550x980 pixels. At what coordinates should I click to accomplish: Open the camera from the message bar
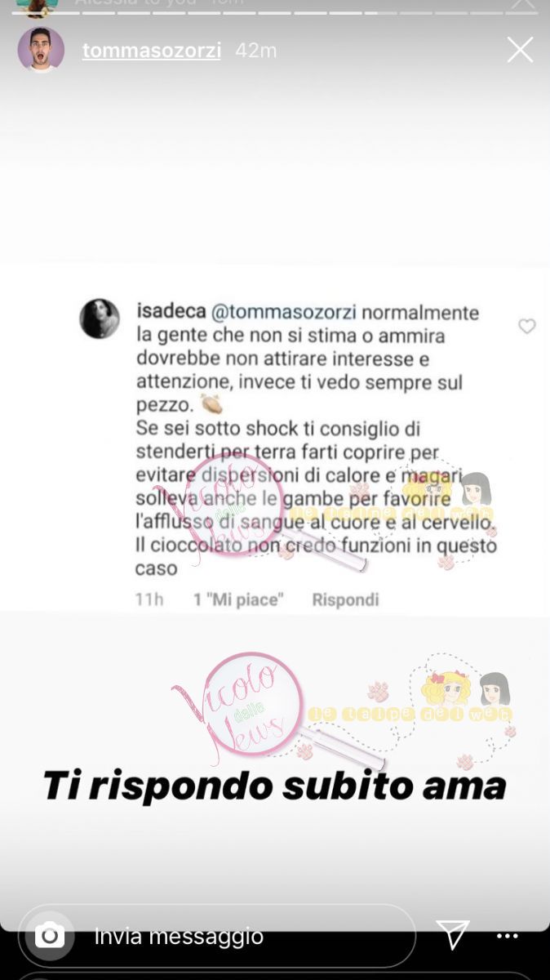coord(50,936)
